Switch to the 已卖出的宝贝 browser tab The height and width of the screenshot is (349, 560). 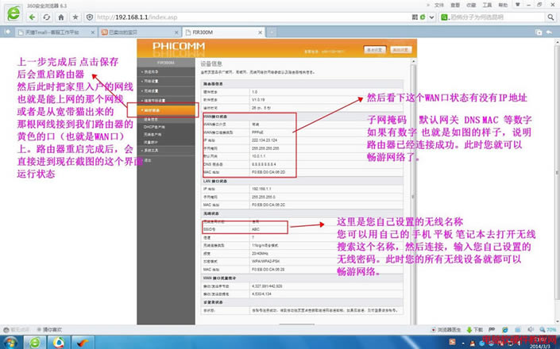[x=129, y=32]
